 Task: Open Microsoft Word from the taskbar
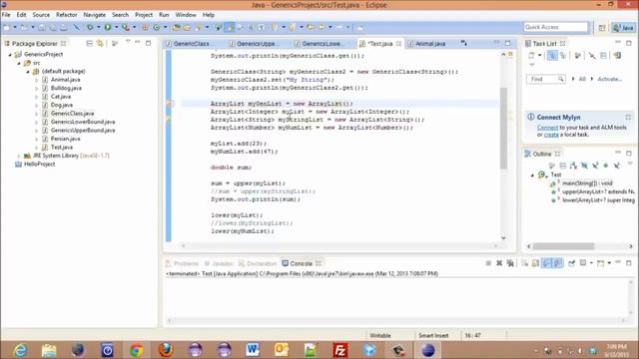coord(253,350)
